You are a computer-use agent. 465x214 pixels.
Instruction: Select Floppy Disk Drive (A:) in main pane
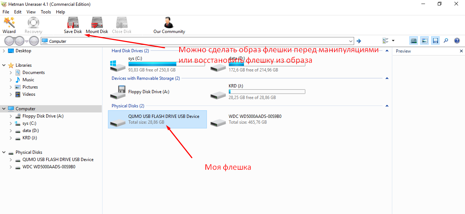[157, 92]
